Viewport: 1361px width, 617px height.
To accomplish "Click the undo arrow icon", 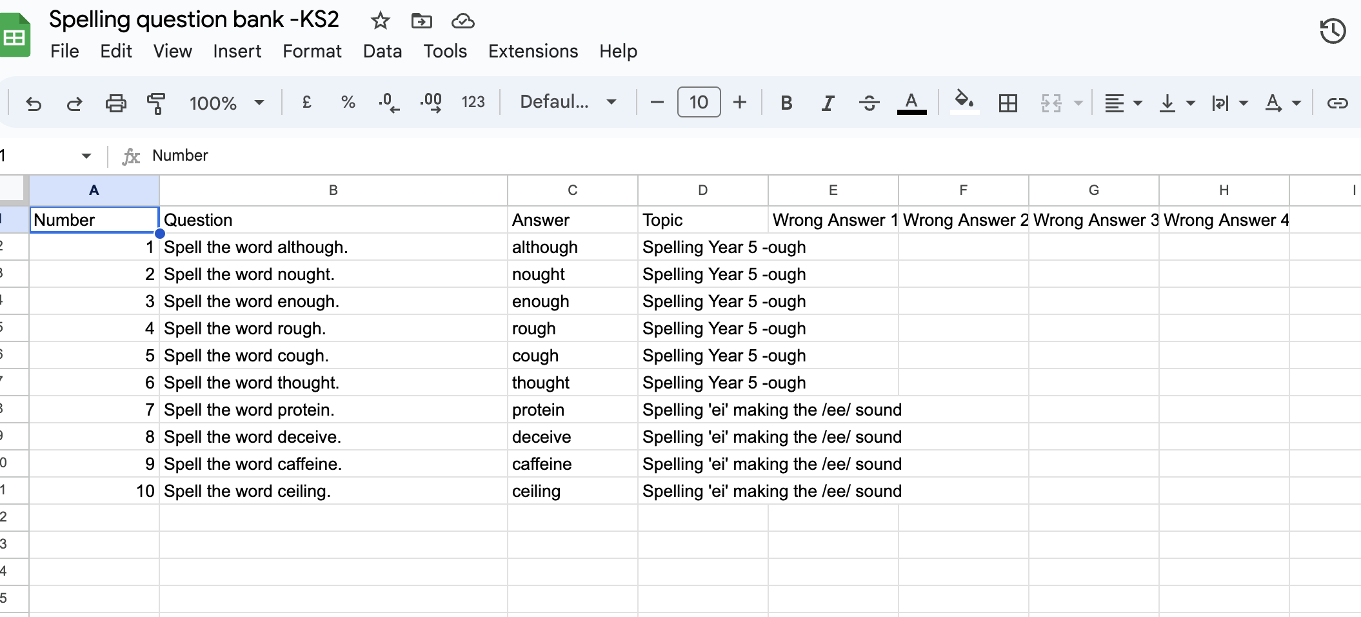I will click(x=34, y=103).
